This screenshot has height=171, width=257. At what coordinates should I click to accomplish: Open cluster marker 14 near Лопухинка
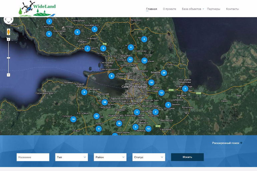pyautogui.click(x=73, y=119)
